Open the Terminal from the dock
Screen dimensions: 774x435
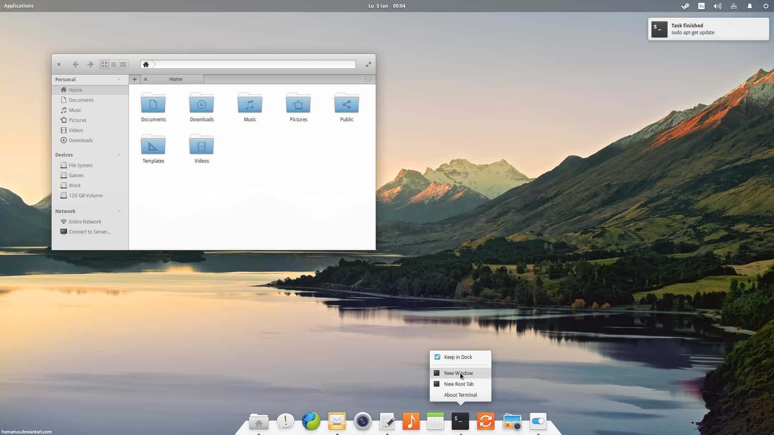pos(460,421)
